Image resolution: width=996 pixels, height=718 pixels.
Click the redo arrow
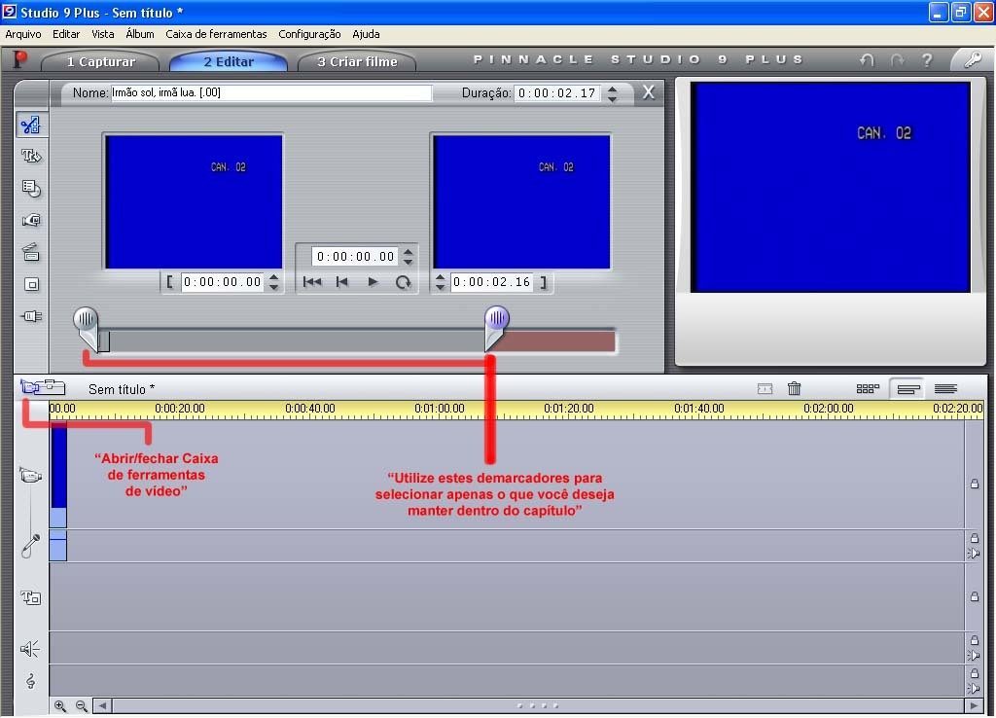897,59
